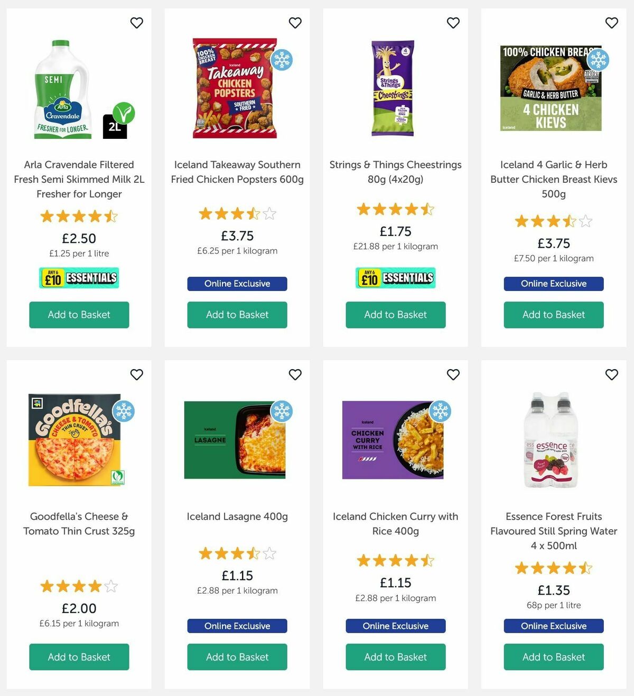The height and width of the screenshot is (696, 634).
Task: Favourite the Iceland 4 Chicken Kievs product
Action: 611,23
